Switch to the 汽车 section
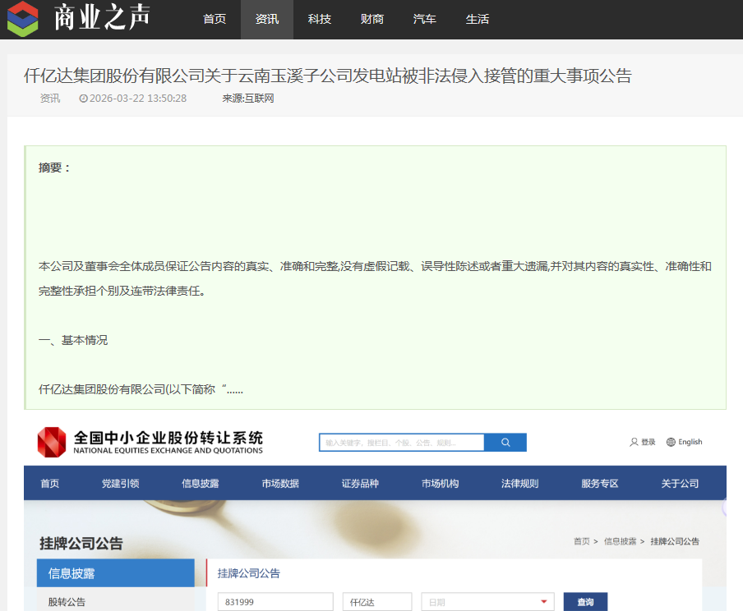Screen dimensions: 743x611 point(425,19)
